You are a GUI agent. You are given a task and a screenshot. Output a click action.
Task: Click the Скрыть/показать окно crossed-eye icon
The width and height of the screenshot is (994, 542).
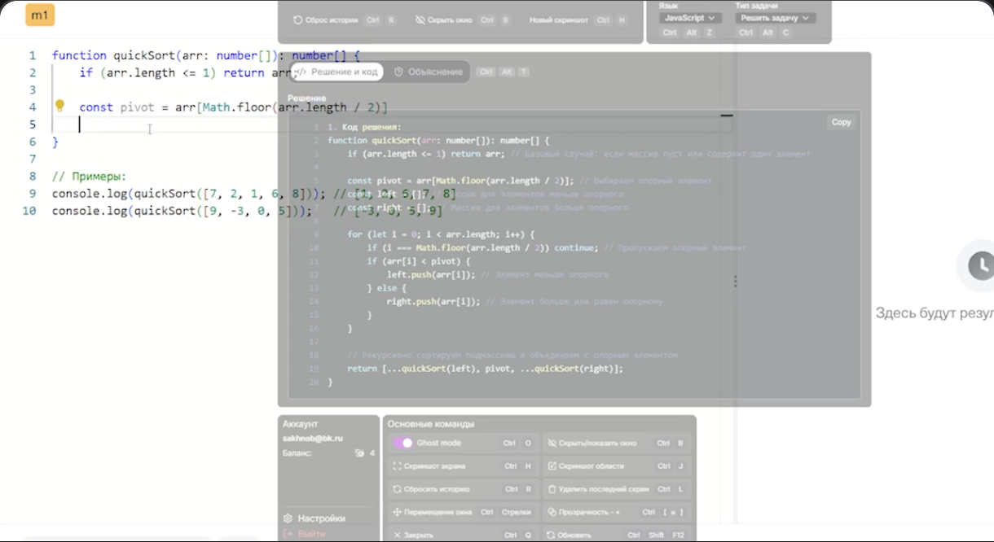[x=552, y=444]
